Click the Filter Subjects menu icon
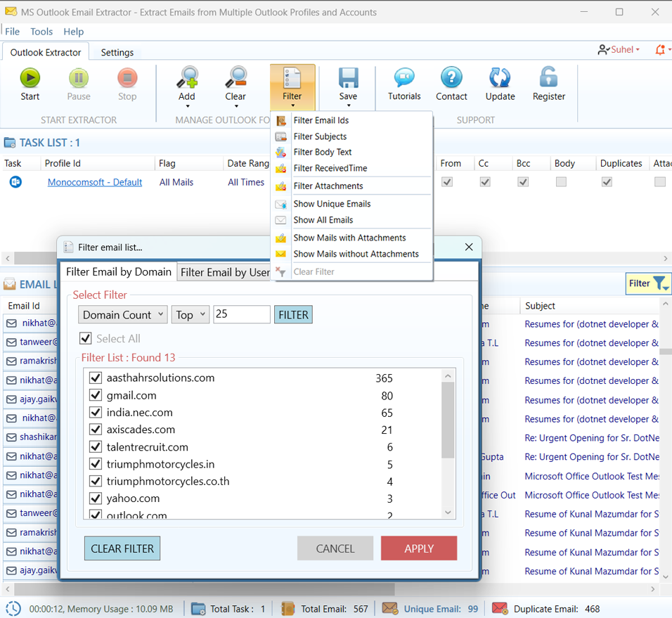 [281, 136]
